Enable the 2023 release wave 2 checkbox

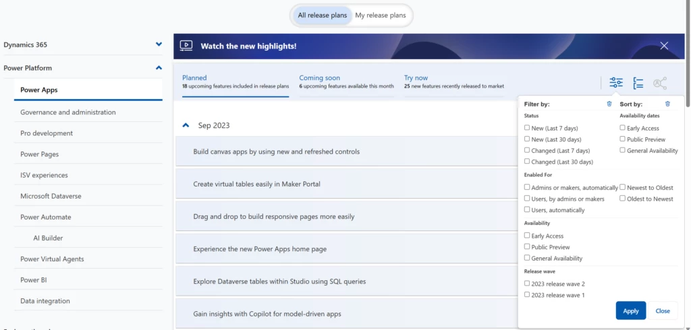[x=527, y=284]
